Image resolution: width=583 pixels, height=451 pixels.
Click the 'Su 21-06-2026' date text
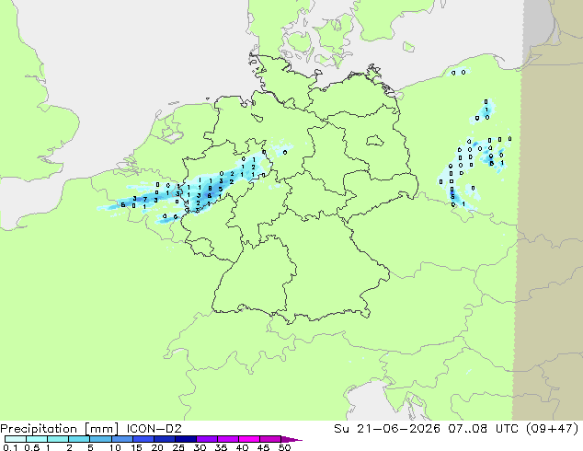387,429
